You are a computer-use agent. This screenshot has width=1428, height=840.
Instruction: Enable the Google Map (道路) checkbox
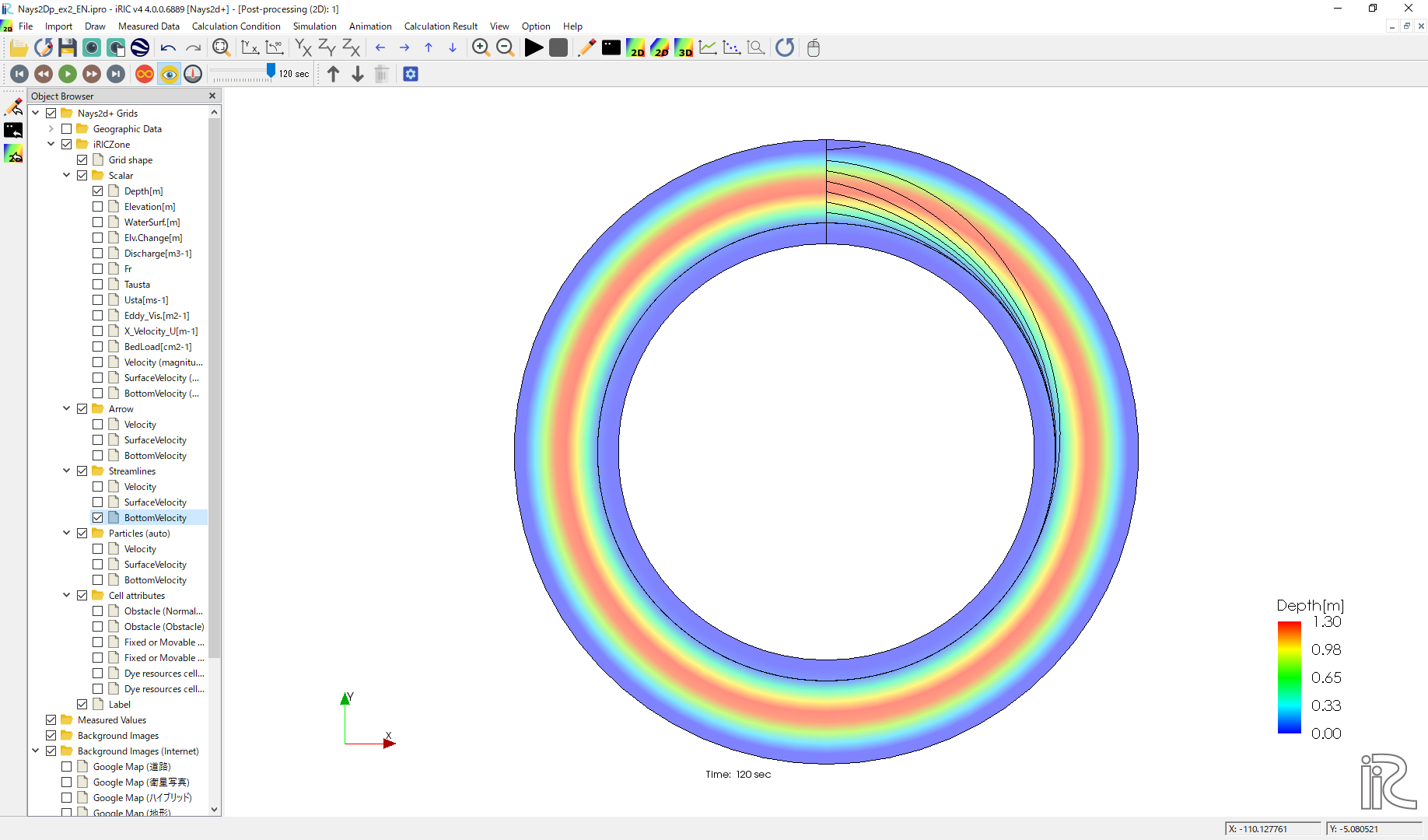point(66,767)
